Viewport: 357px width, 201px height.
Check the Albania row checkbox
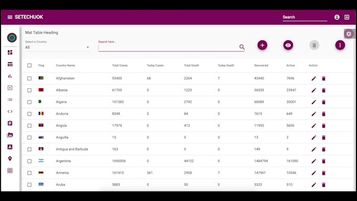(x=29, y=90)
